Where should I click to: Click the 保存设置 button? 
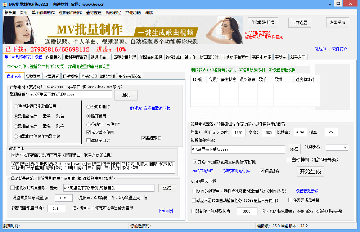pyautogui.click(x=300, y=22)
